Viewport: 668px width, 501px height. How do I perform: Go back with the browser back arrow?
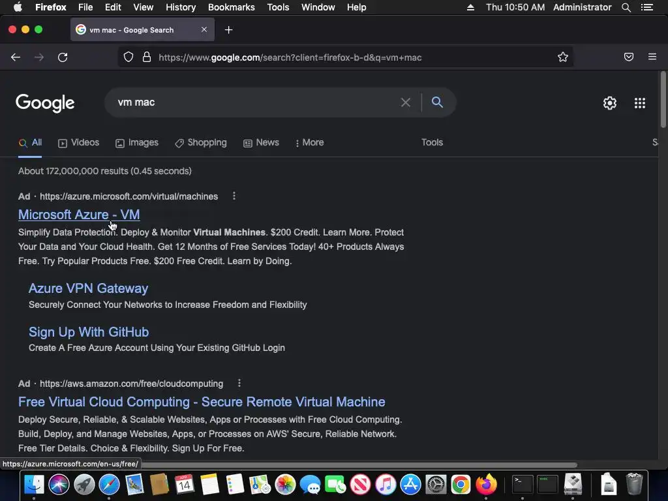pyautogui.click(x=16, y=57)
